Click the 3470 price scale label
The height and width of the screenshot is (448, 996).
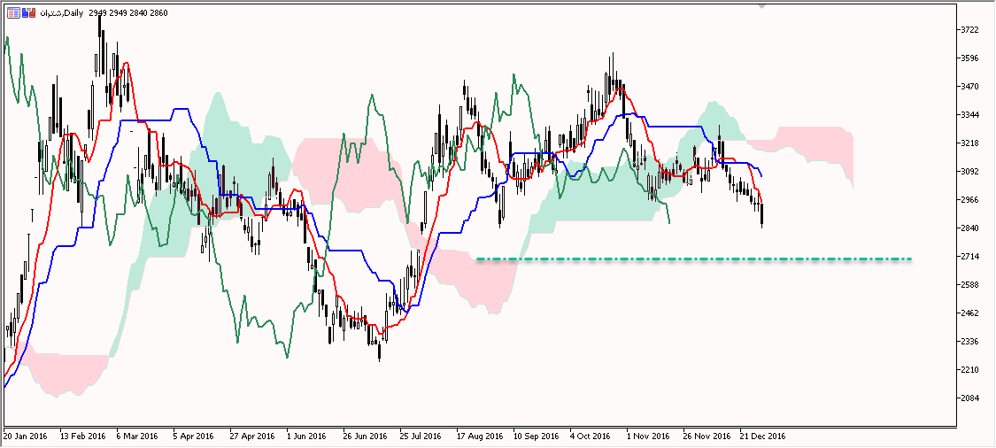click(x=971, y=87)
